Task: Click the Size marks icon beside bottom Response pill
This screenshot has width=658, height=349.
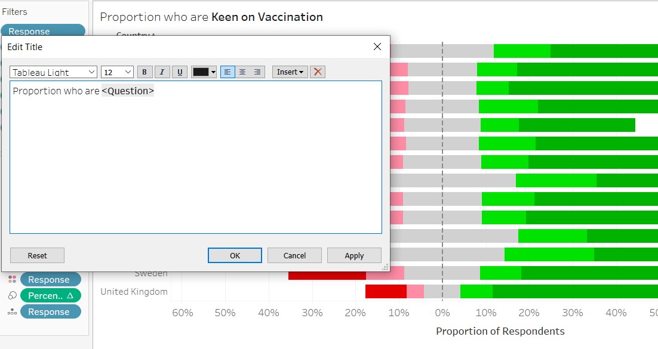Action: click(13, 311)
